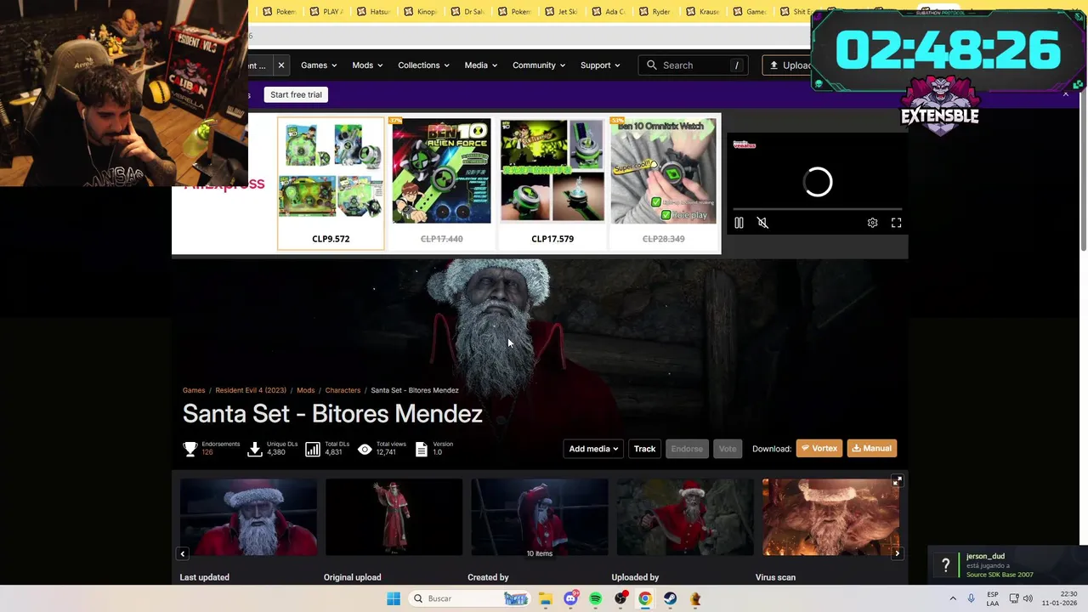This screenshot has height=612, width=1088.
Task: Expand the gallery to fullscreen
Action: [897, 481]
